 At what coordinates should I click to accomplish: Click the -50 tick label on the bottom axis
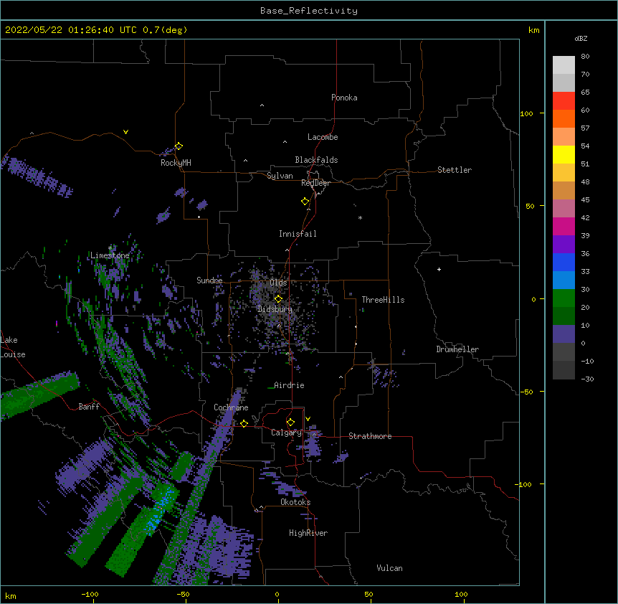click(x=183, y=595)
